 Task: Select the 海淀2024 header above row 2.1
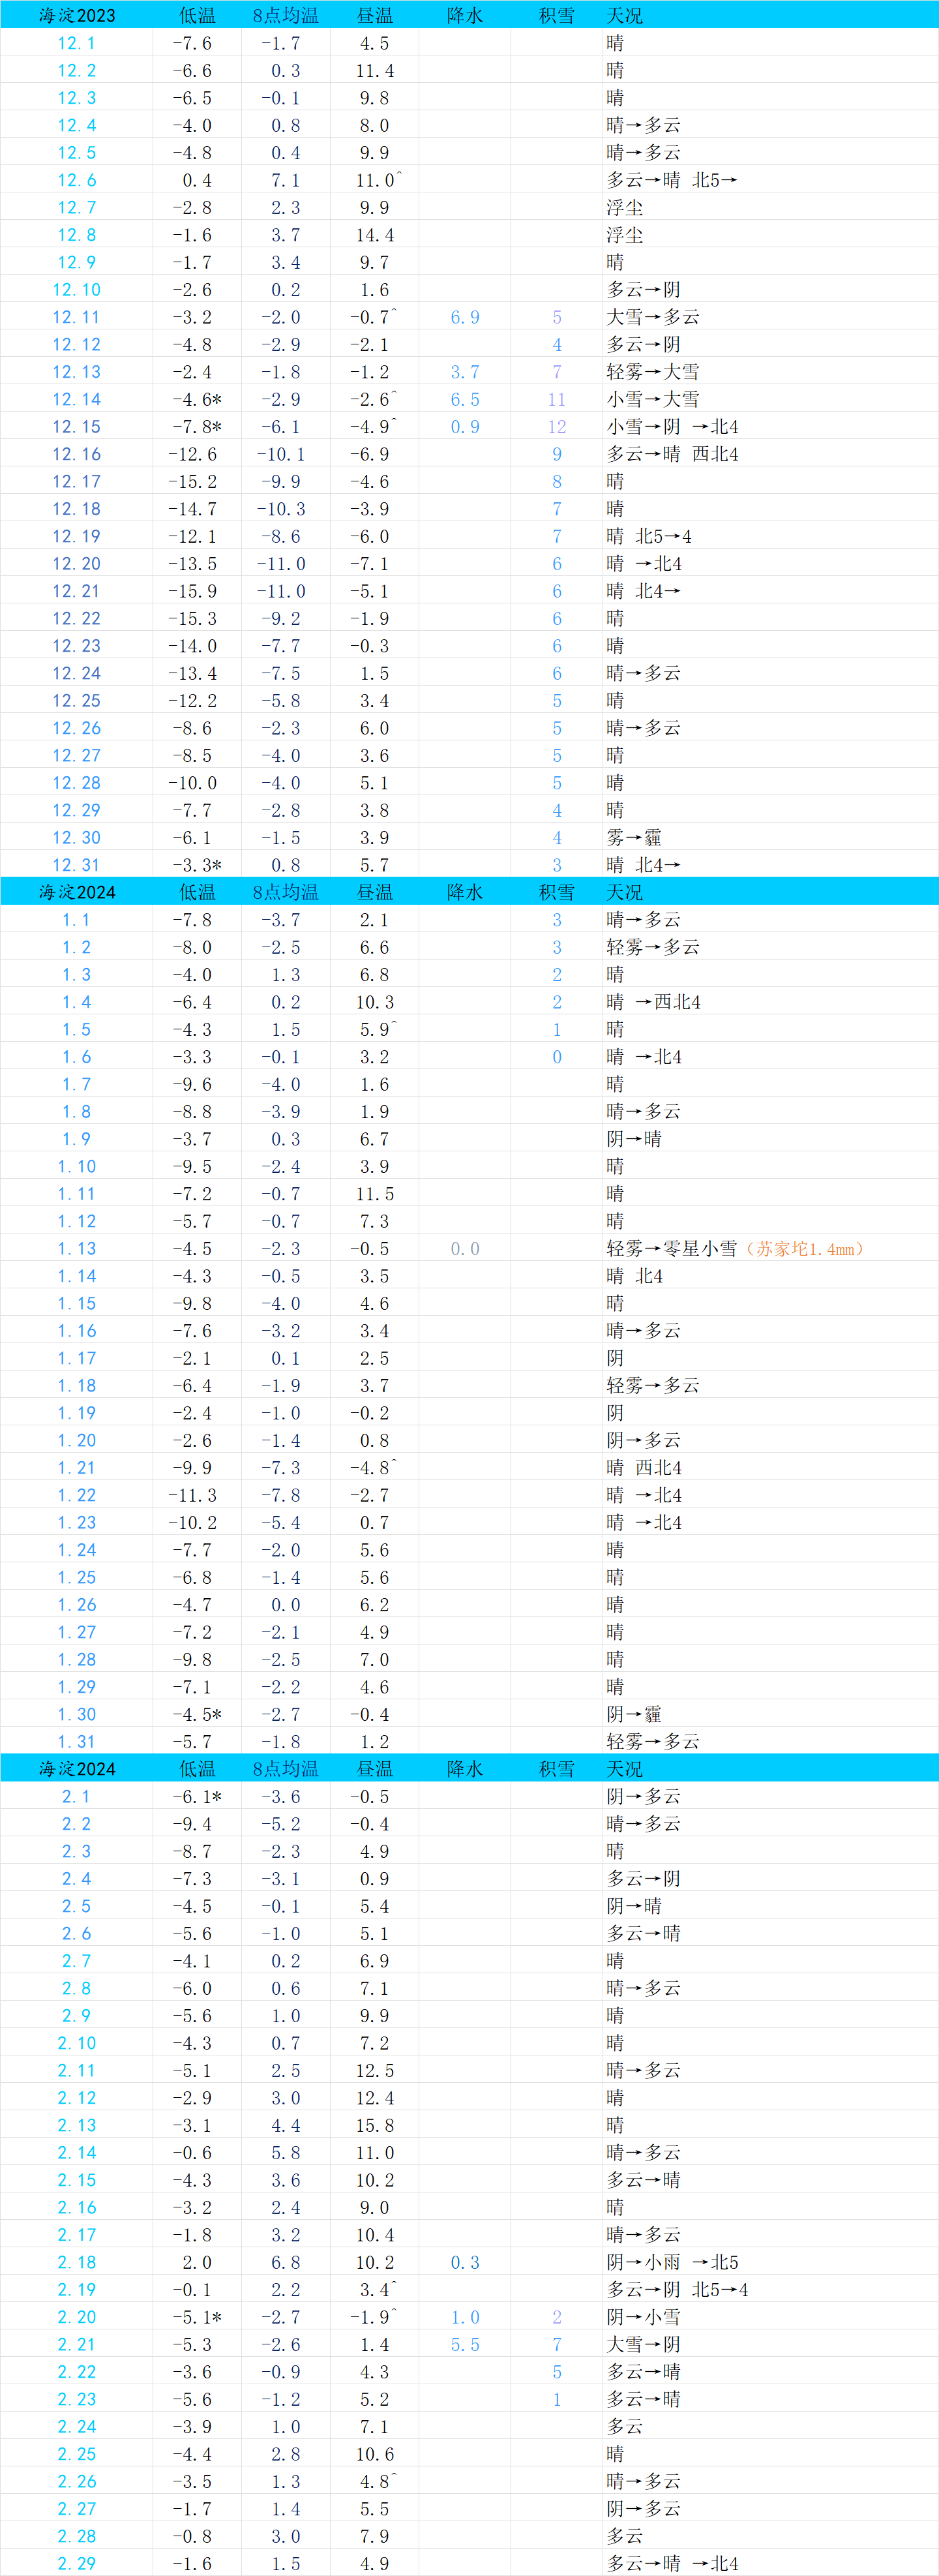[x=77, y=1769]
